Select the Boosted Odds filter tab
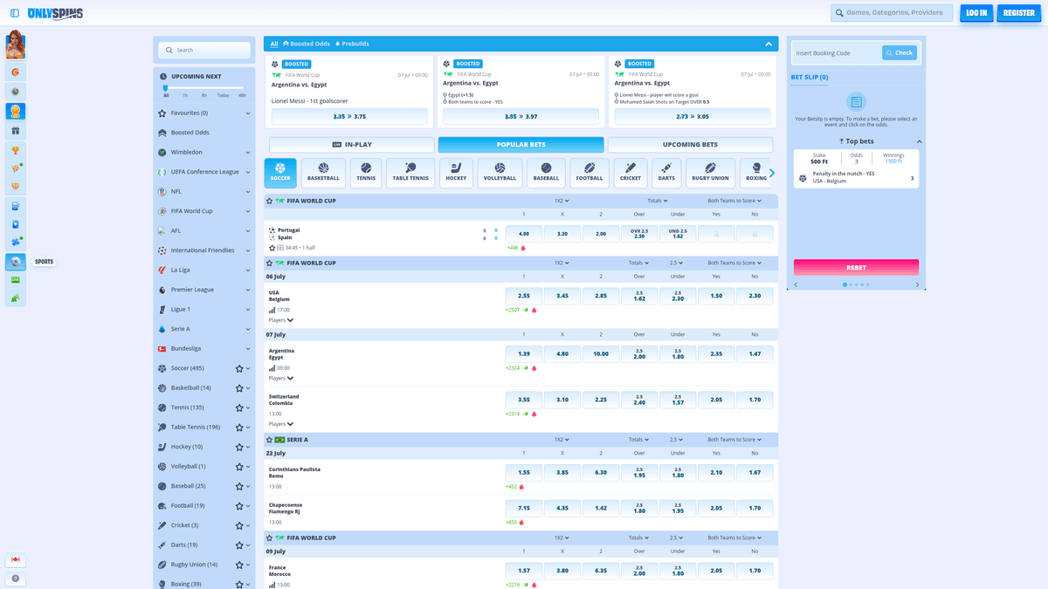Viewport: 1048px width, 589px height. pyautogui.click(x=307, y=44)
